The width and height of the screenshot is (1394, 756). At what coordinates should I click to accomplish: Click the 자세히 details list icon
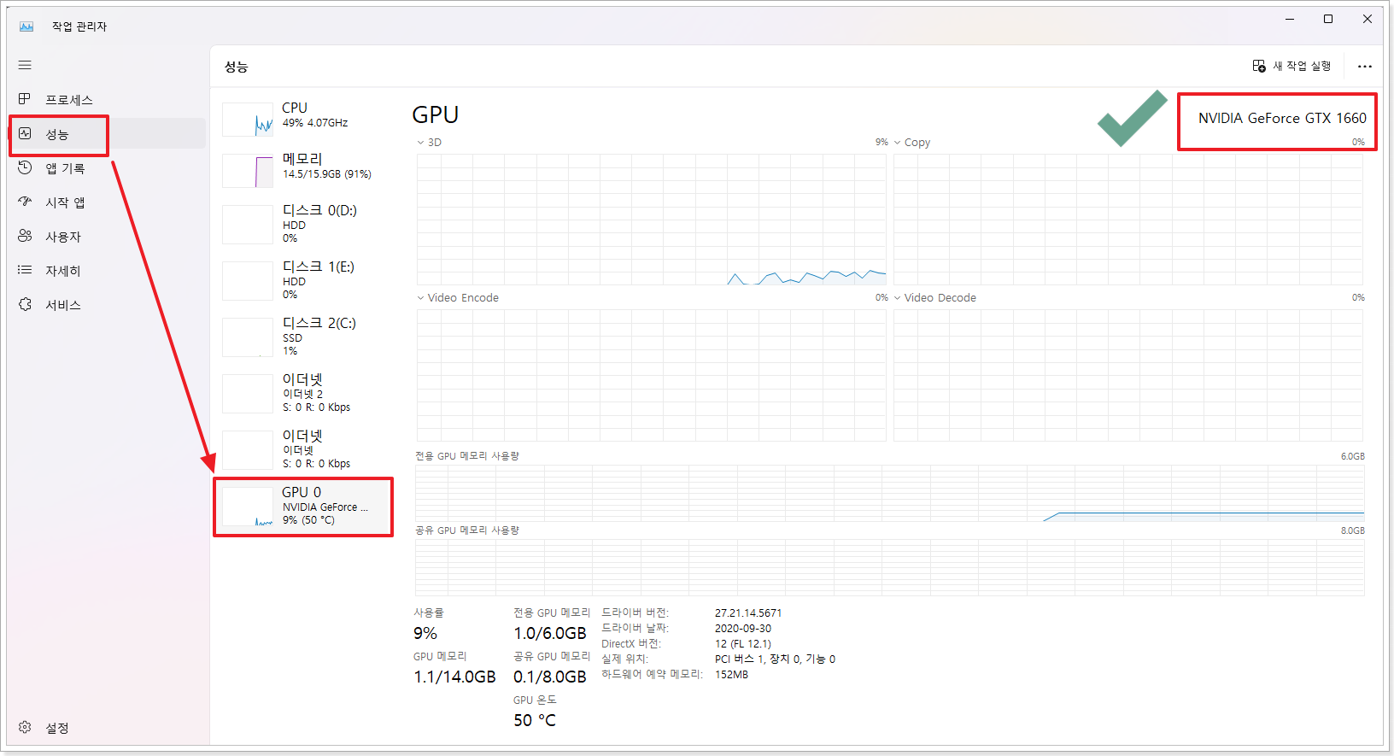[25, 270]
